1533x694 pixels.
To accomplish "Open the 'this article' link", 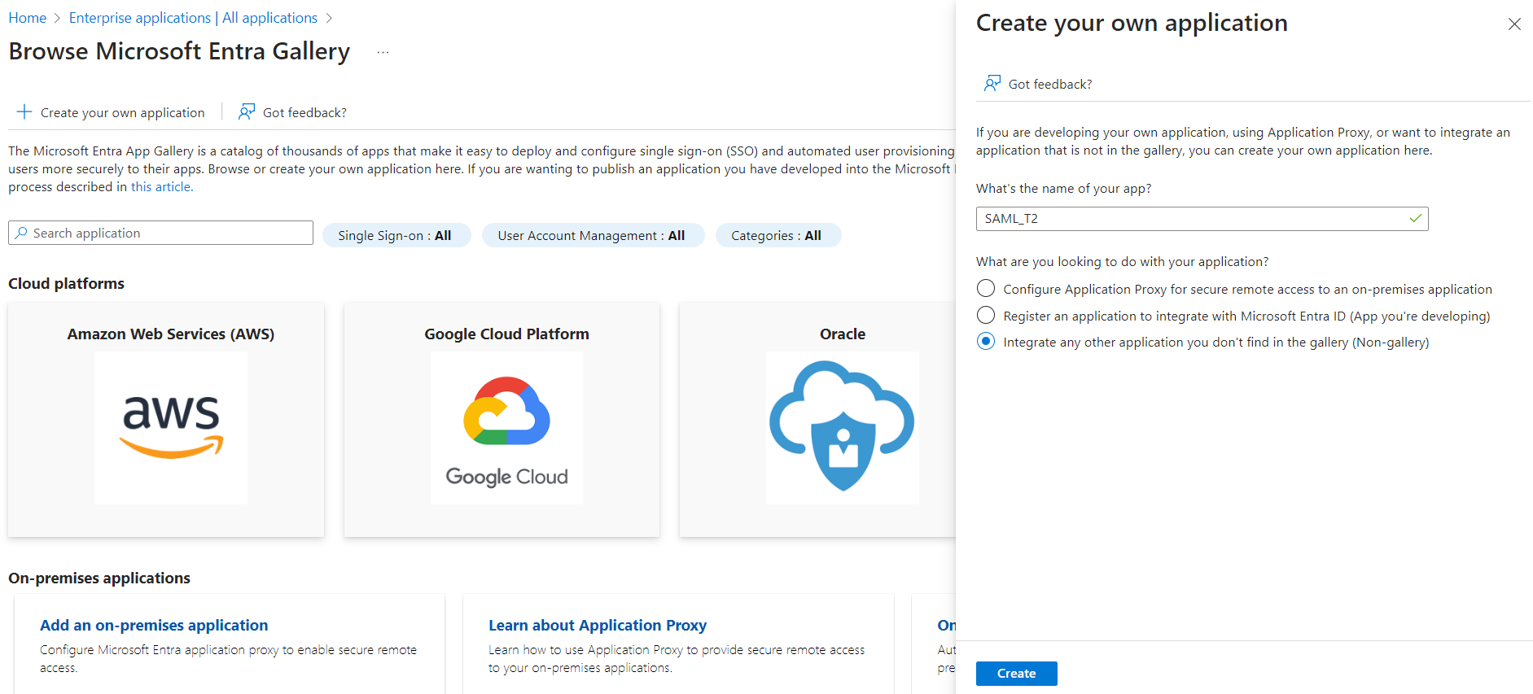I will pos(162,186).
